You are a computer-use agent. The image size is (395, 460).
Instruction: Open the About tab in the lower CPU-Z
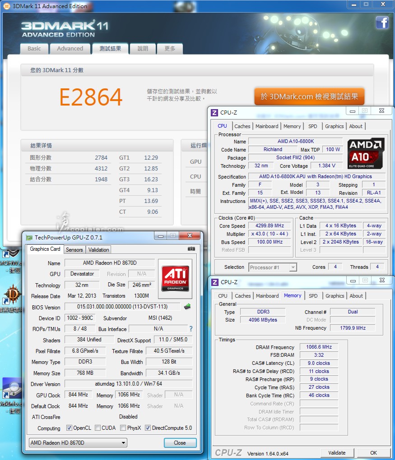point(356,296)
